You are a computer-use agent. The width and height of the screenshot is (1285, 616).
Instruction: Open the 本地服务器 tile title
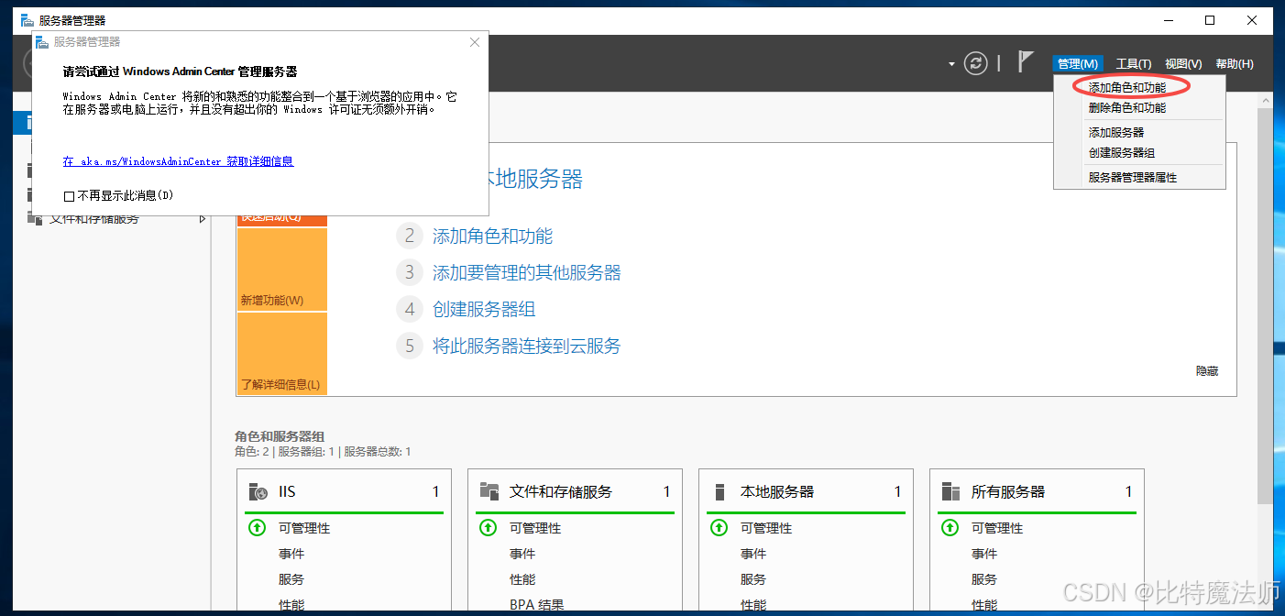pyautogui.click(x=777, y=492)
